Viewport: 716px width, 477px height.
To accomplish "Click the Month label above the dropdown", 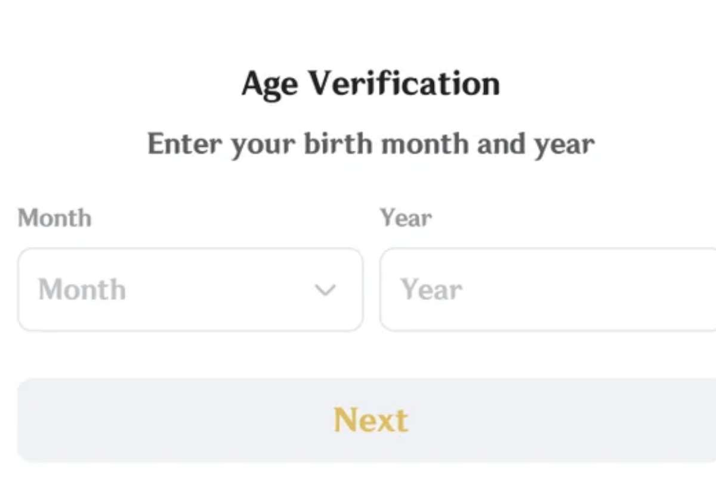I will click(55, 218).
